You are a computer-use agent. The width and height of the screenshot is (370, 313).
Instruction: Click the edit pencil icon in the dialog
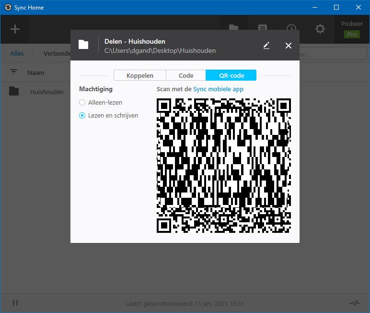(x=266, y=46)
